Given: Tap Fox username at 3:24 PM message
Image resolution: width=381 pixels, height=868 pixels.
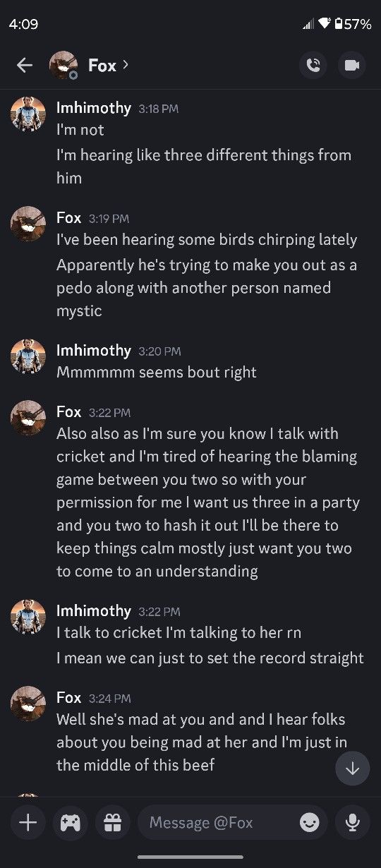Looking at the screenshot, I should [x=68, y=697].
